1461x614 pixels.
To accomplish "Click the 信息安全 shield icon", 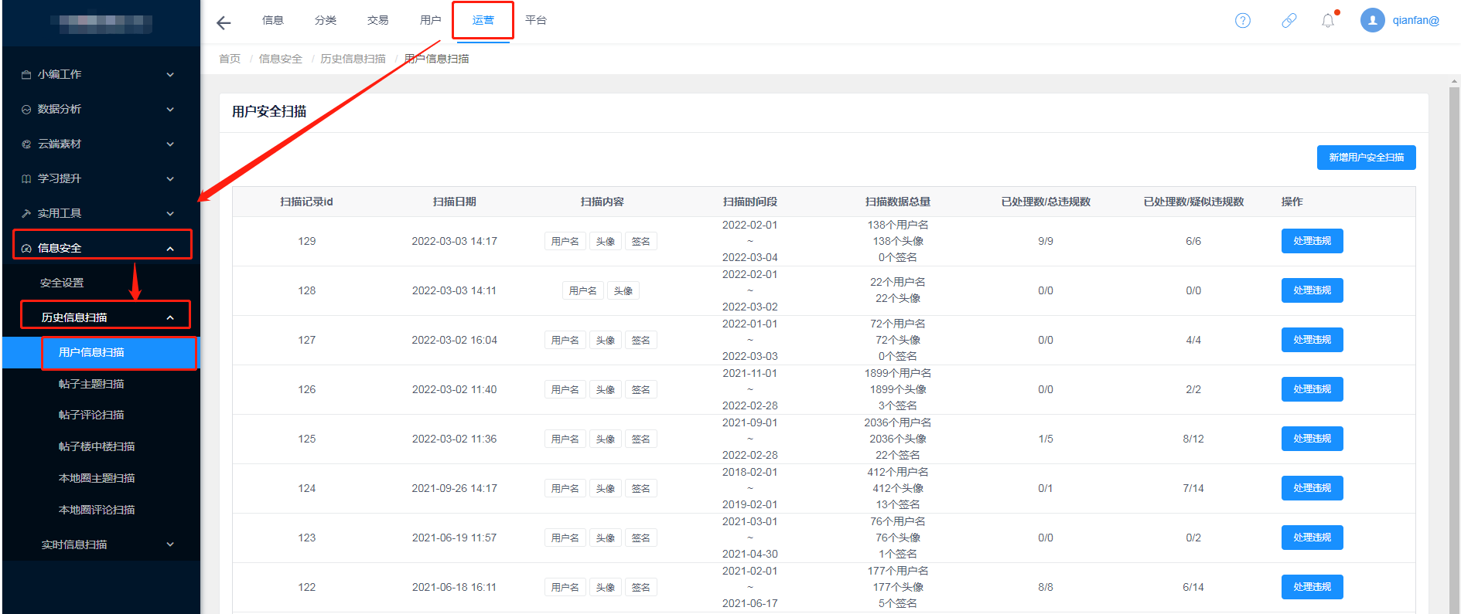I will point(26,249).
